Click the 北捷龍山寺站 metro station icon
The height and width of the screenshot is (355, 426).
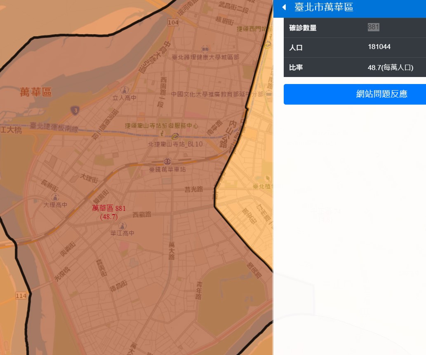175,136
